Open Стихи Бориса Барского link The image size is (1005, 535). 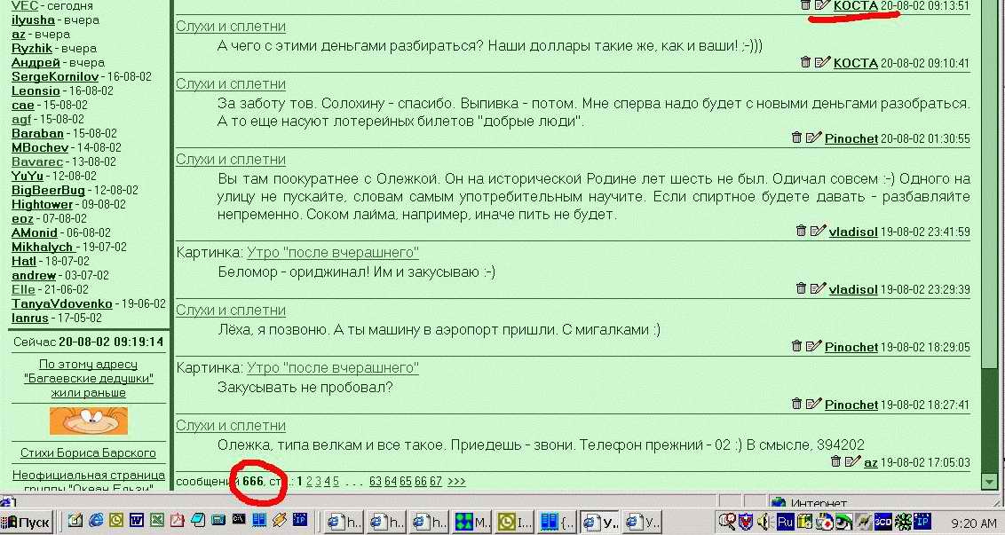pyautogui.click(x=89, y=452)
